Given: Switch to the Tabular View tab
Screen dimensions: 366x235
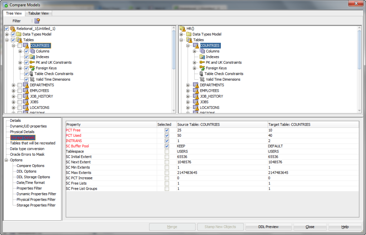Looking at the screenshot, I should coord(39,14).
